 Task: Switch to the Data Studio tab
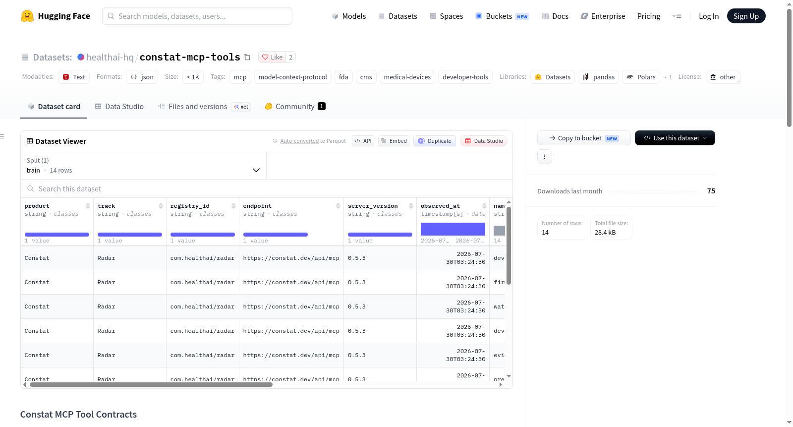119,106
